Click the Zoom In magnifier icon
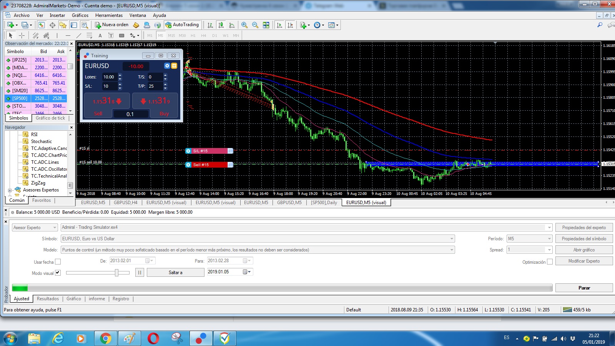The image size is (615, 346). (x=244, y=25)
